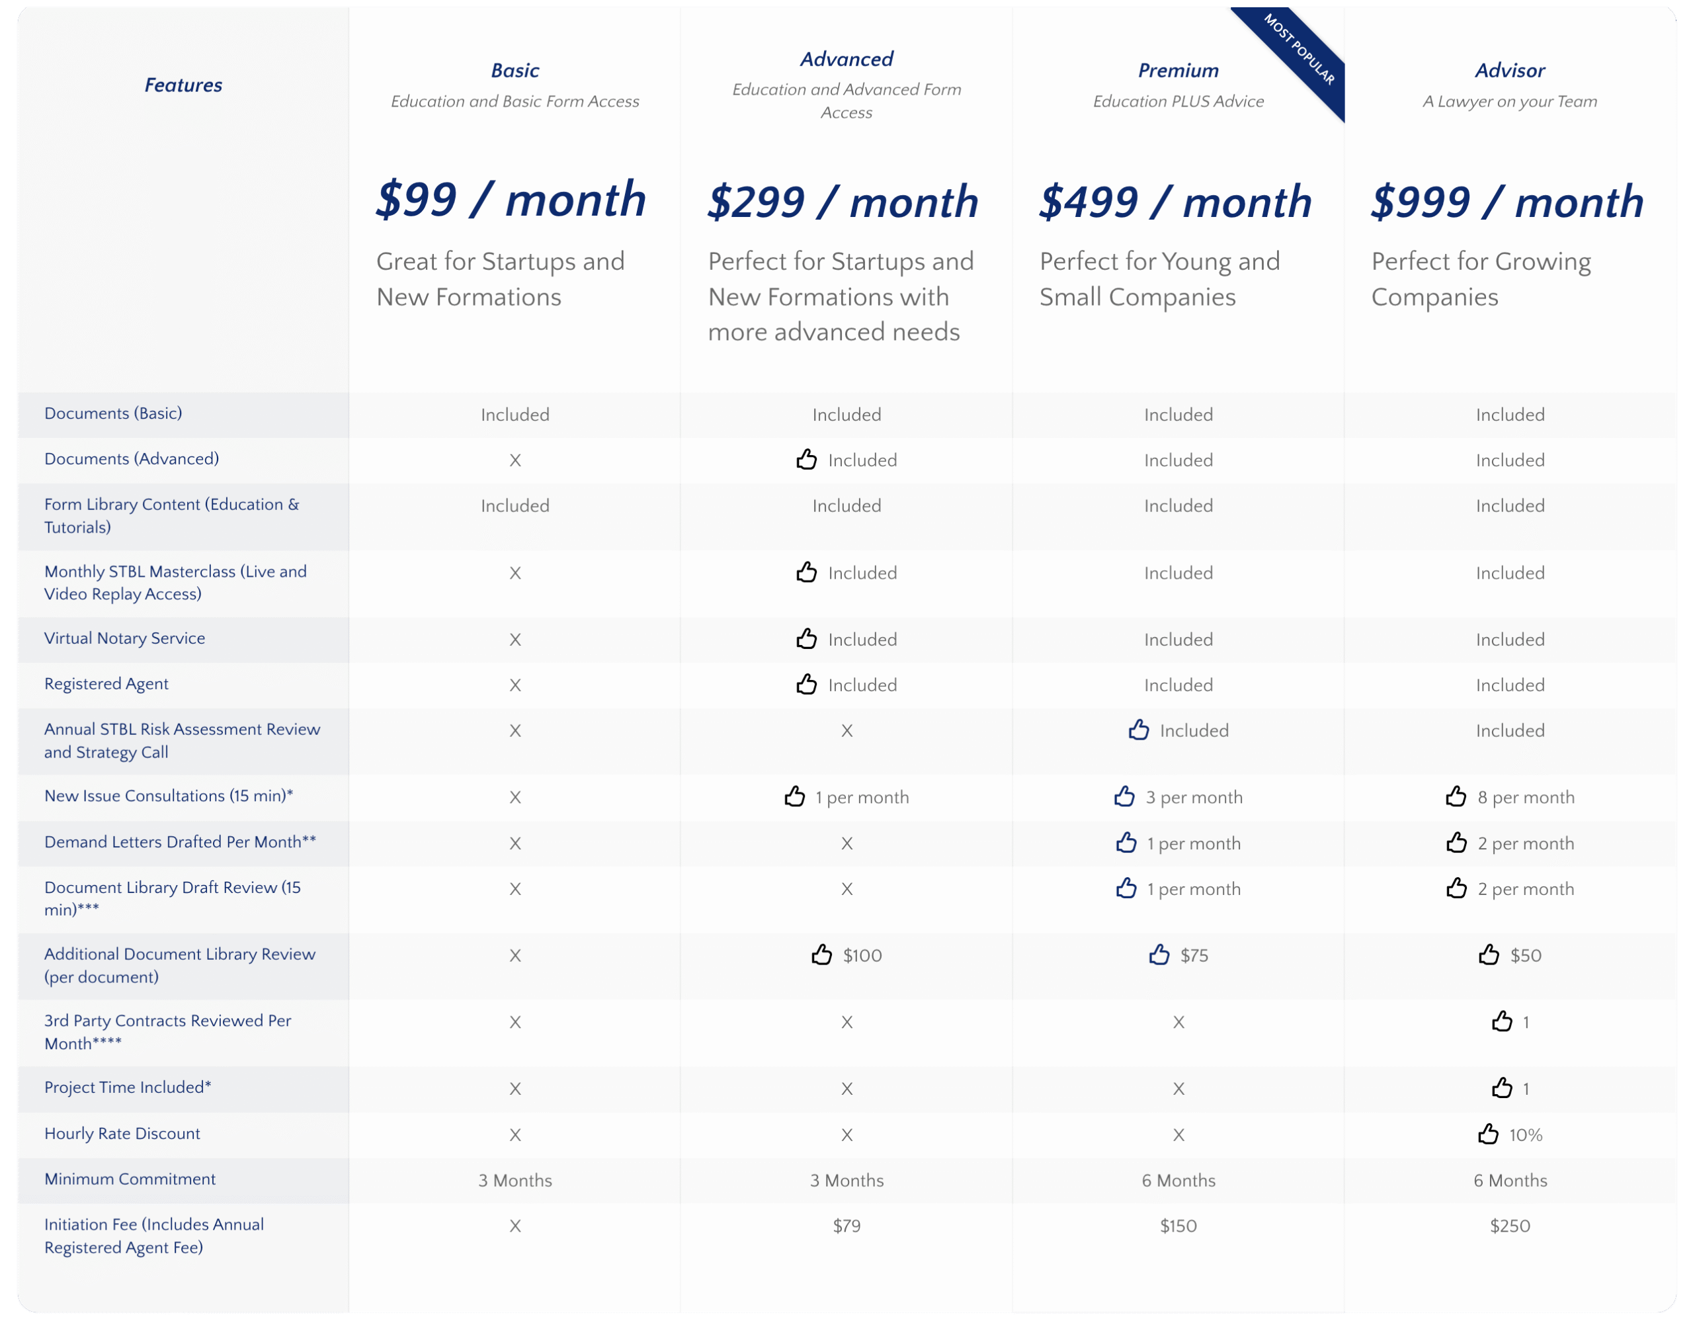Click the Virtual Notary Service feature label

coord(125,638)
